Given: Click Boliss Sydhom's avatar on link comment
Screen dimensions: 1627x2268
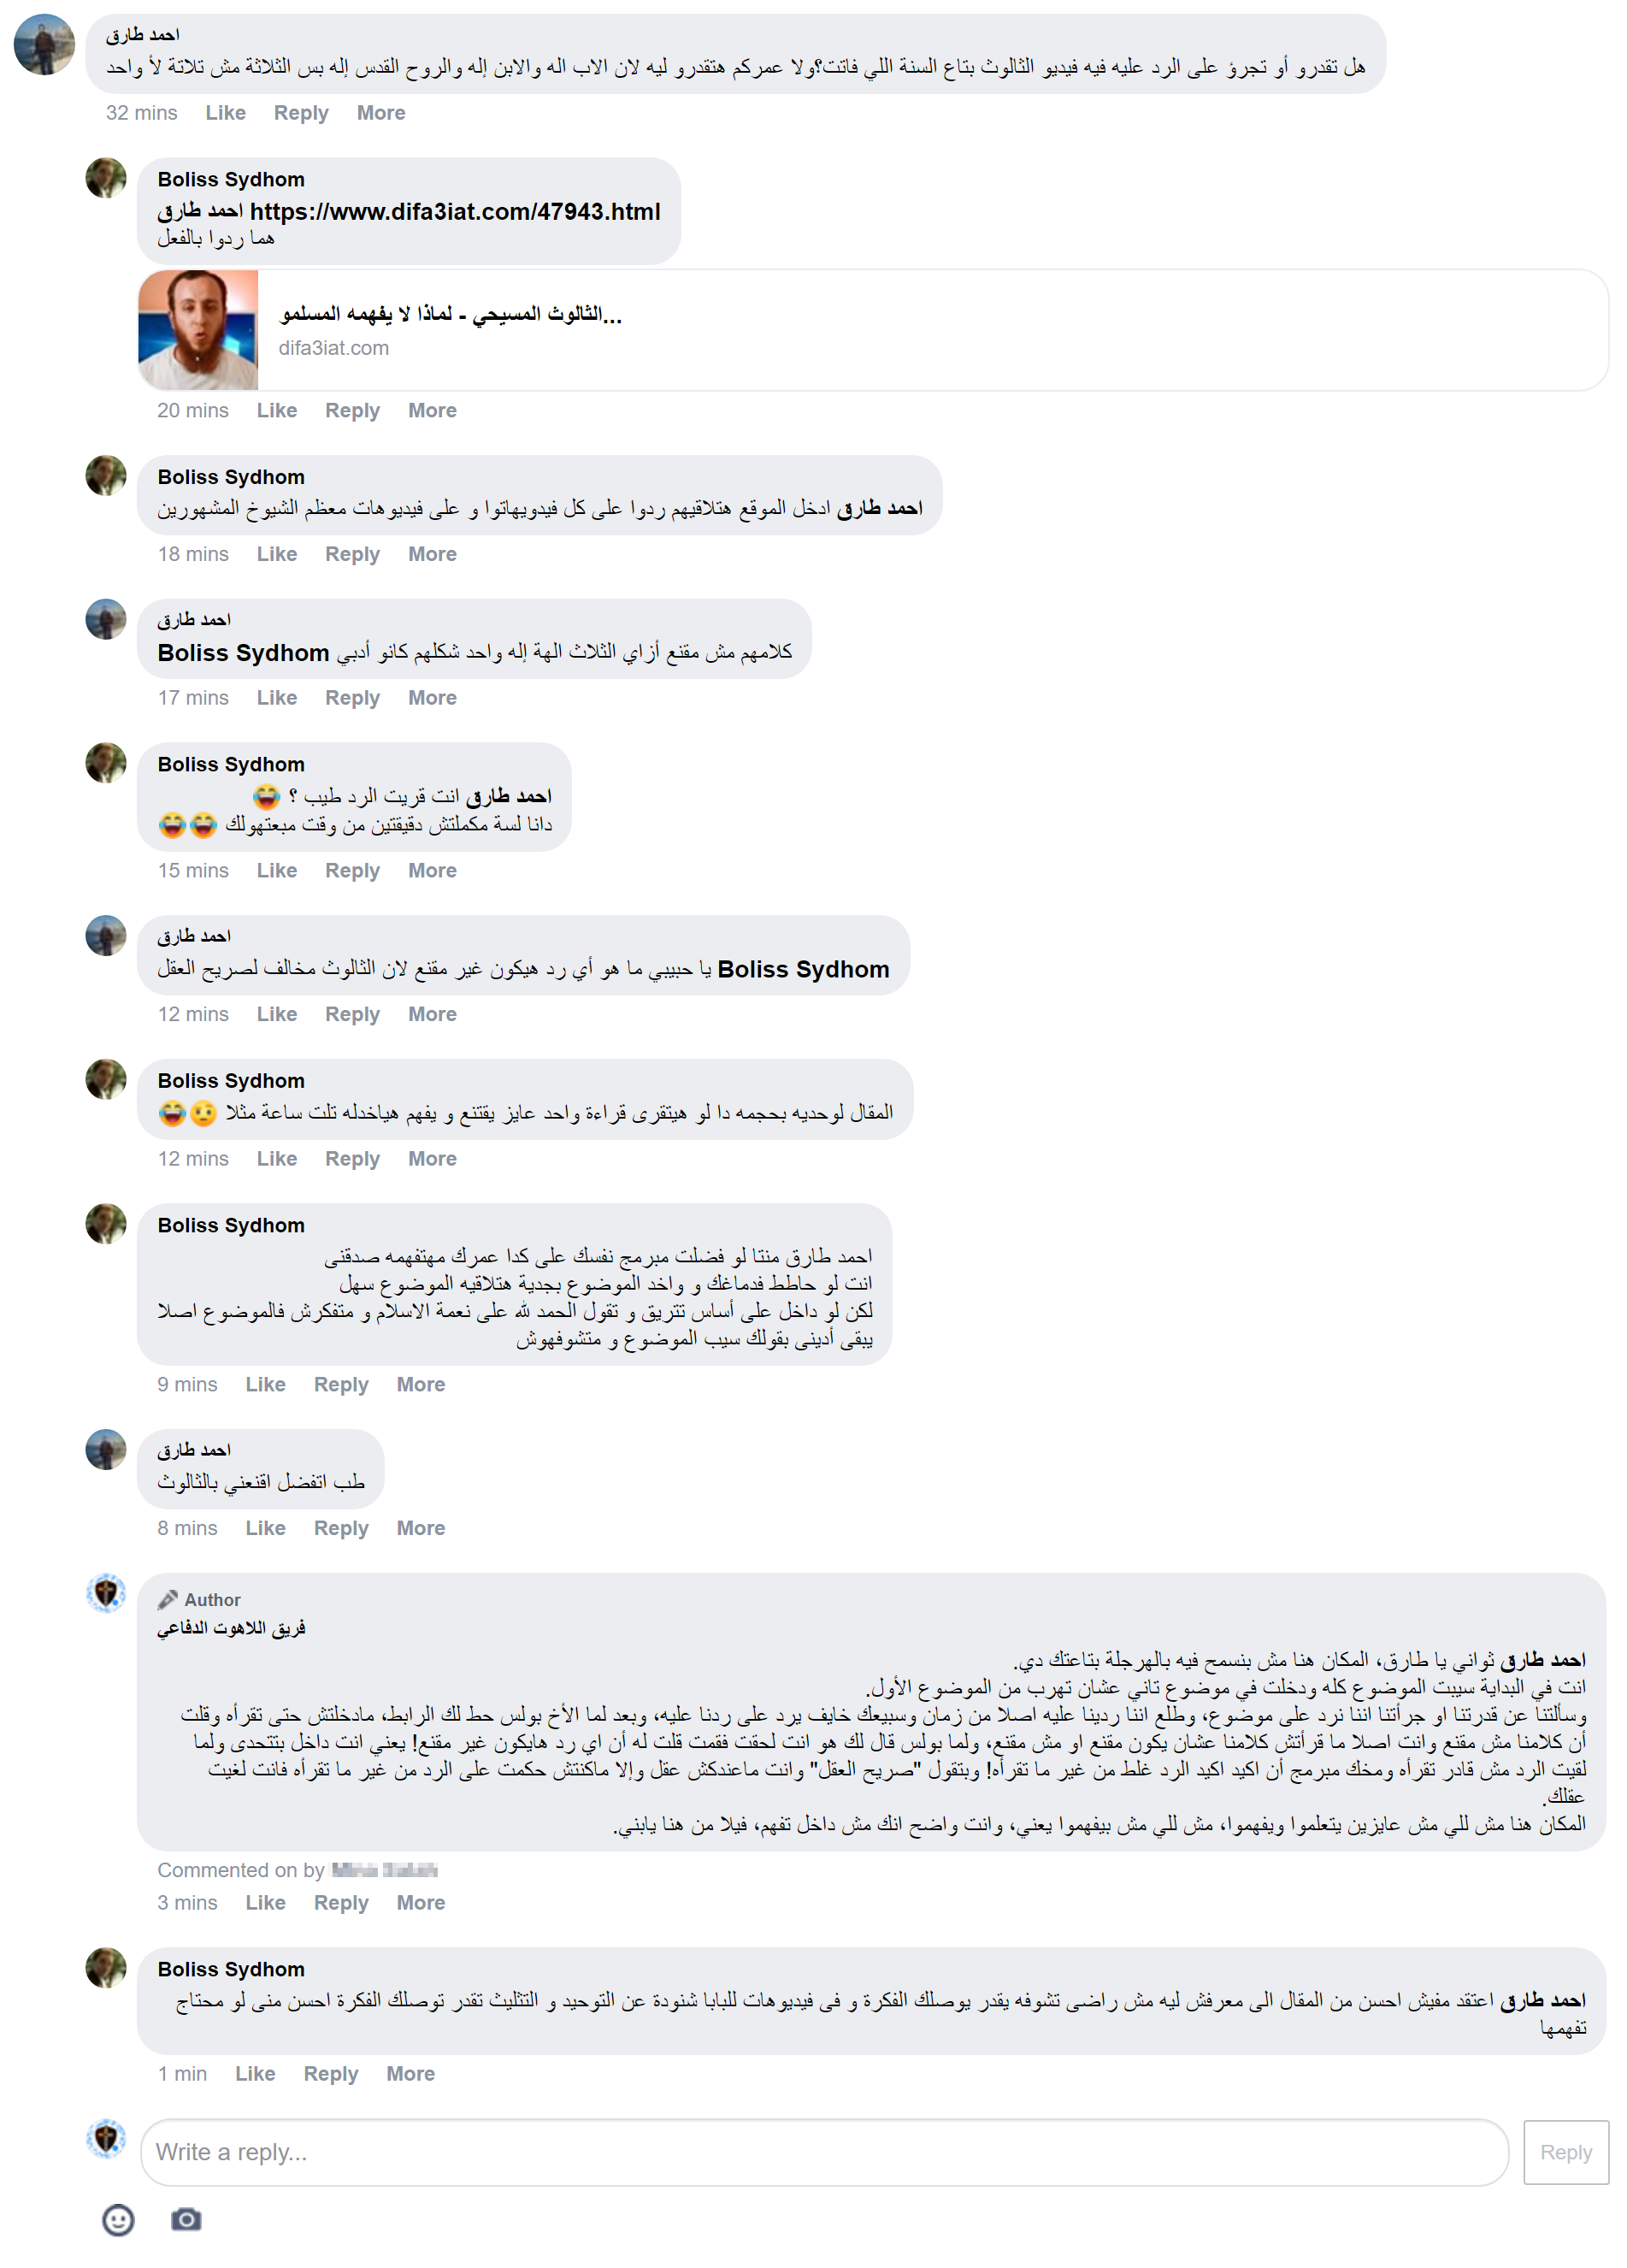Looking at the screenshot, I should [106, 178].
